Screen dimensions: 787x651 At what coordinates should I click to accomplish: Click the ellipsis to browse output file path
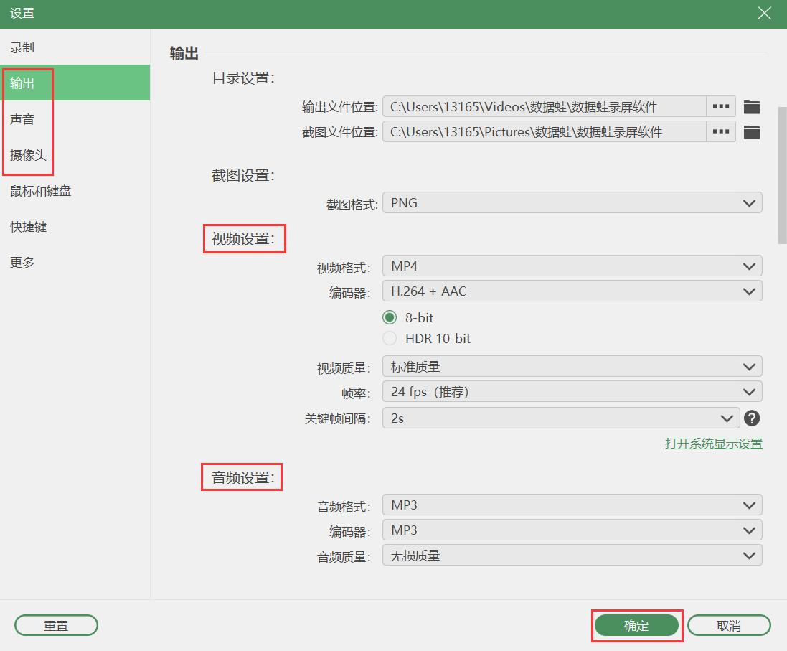[x=720, y=106]
